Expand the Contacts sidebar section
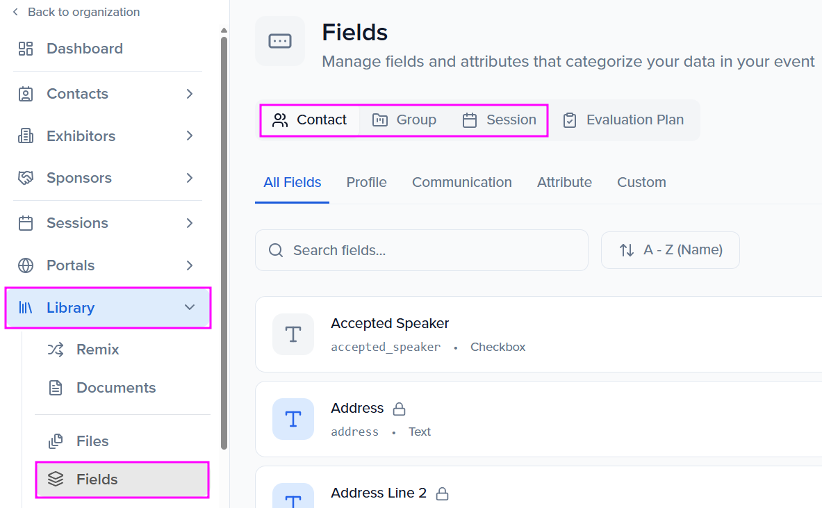 pyautogui.click(x=190, y=94)
